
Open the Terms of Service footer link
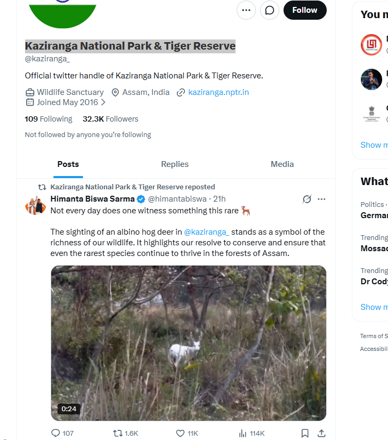pos(374,336)
